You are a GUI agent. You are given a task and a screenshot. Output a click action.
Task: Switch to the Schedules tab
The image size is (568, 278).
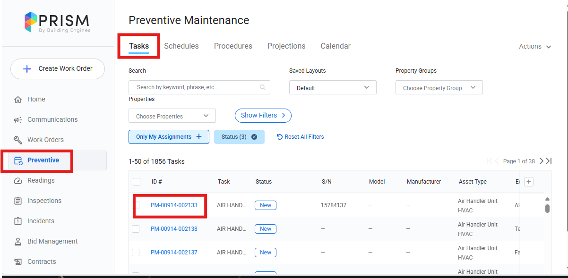[181, 46]
